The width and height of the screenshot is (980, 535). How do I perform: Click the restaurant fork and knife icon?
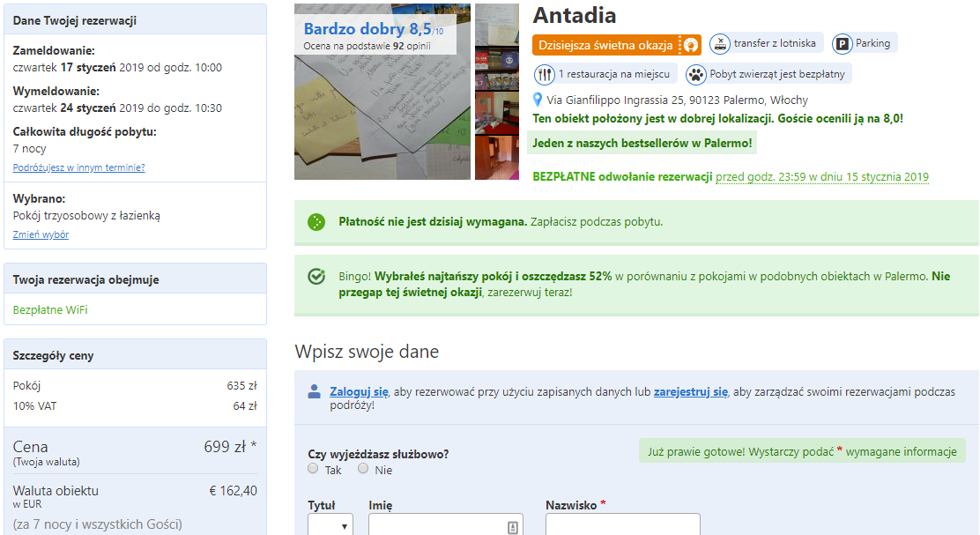(545, 74)
